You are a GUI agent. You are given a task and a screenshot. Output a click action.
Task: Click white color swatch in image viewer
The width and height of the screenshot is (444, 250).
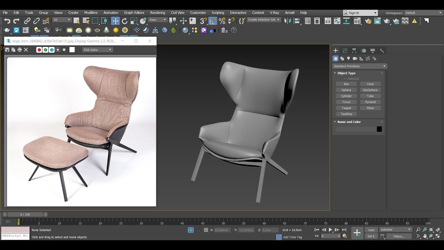72,50
